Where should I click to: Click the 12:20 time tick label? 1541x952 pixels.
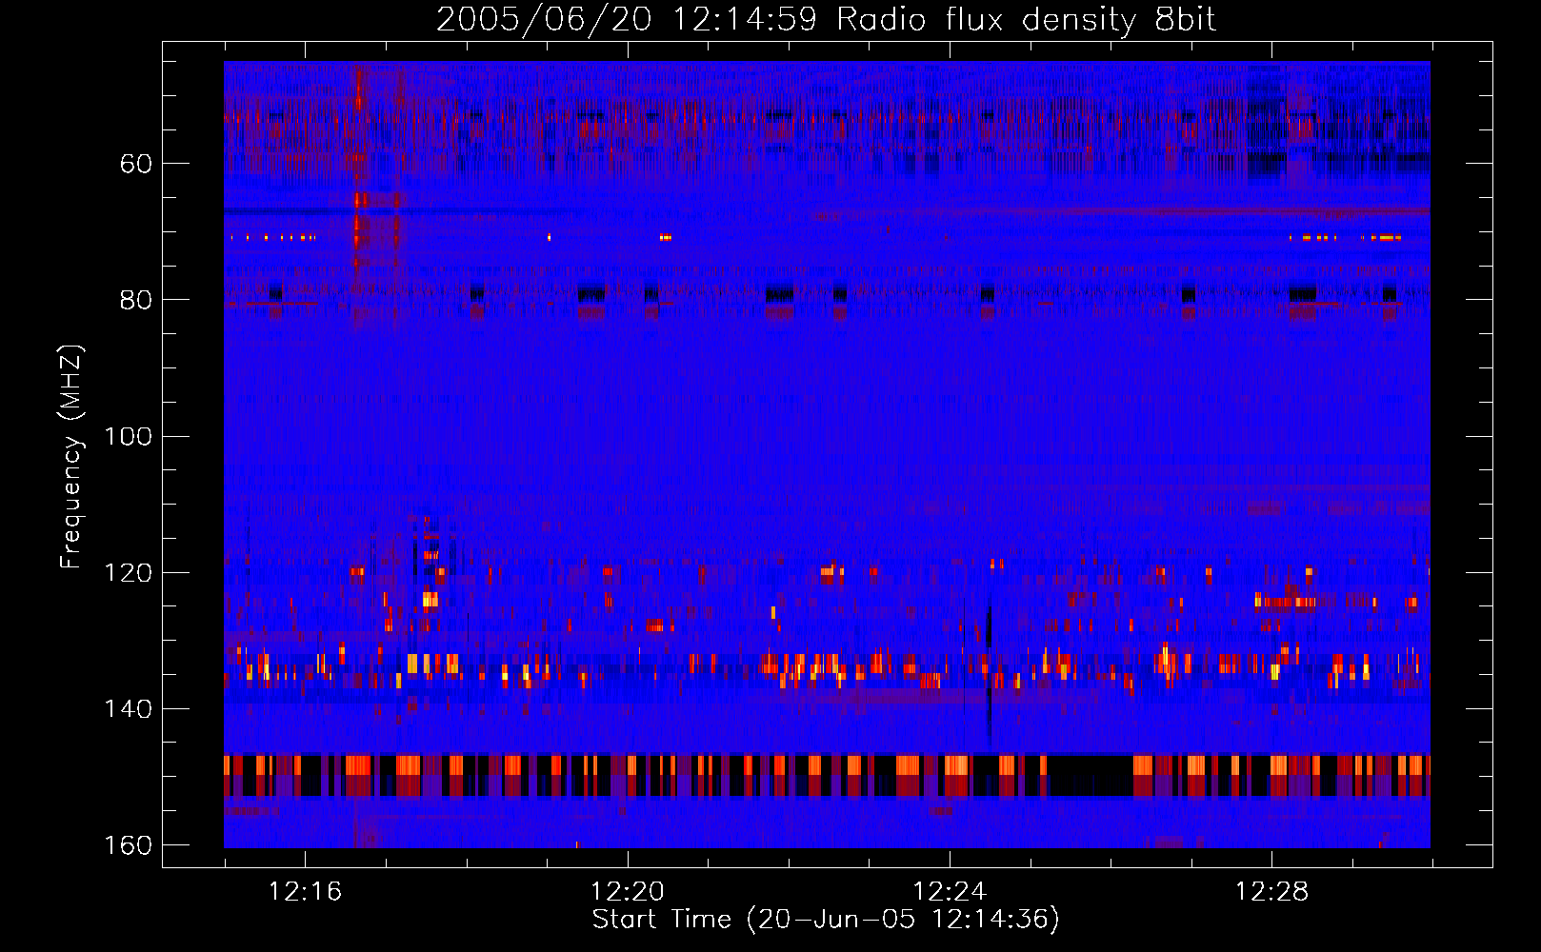[x=628, y=892]
